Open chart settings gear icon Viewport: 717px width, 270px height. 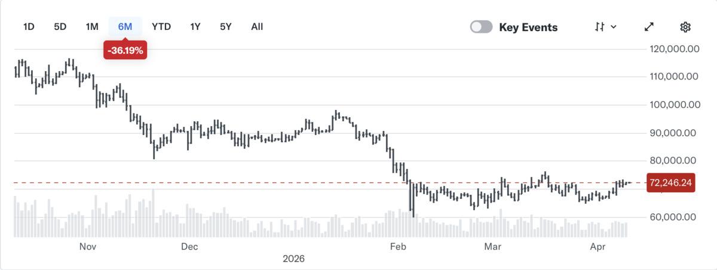[685, 27]
